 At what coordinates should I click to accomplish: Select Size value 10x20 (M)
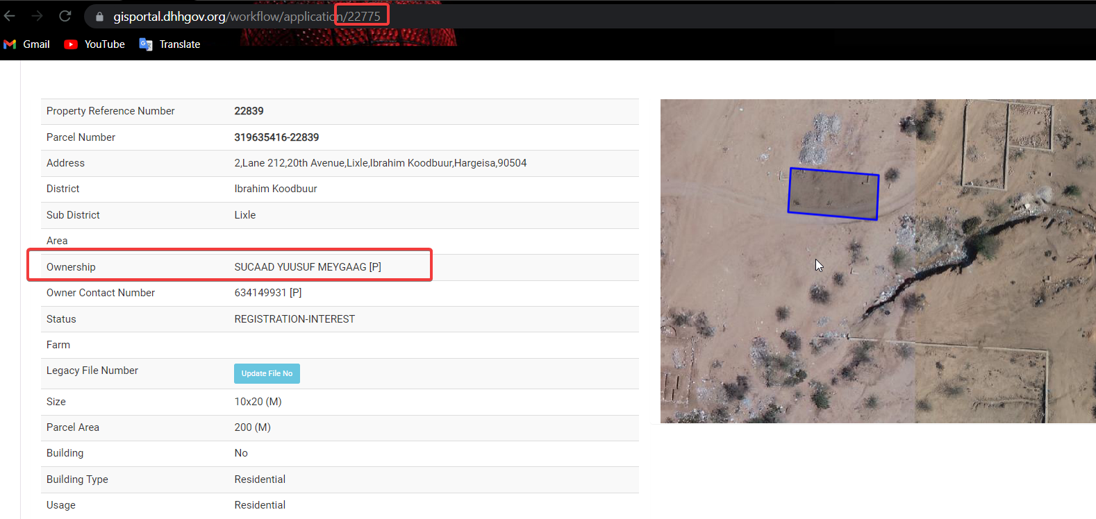tap(258, 402)
